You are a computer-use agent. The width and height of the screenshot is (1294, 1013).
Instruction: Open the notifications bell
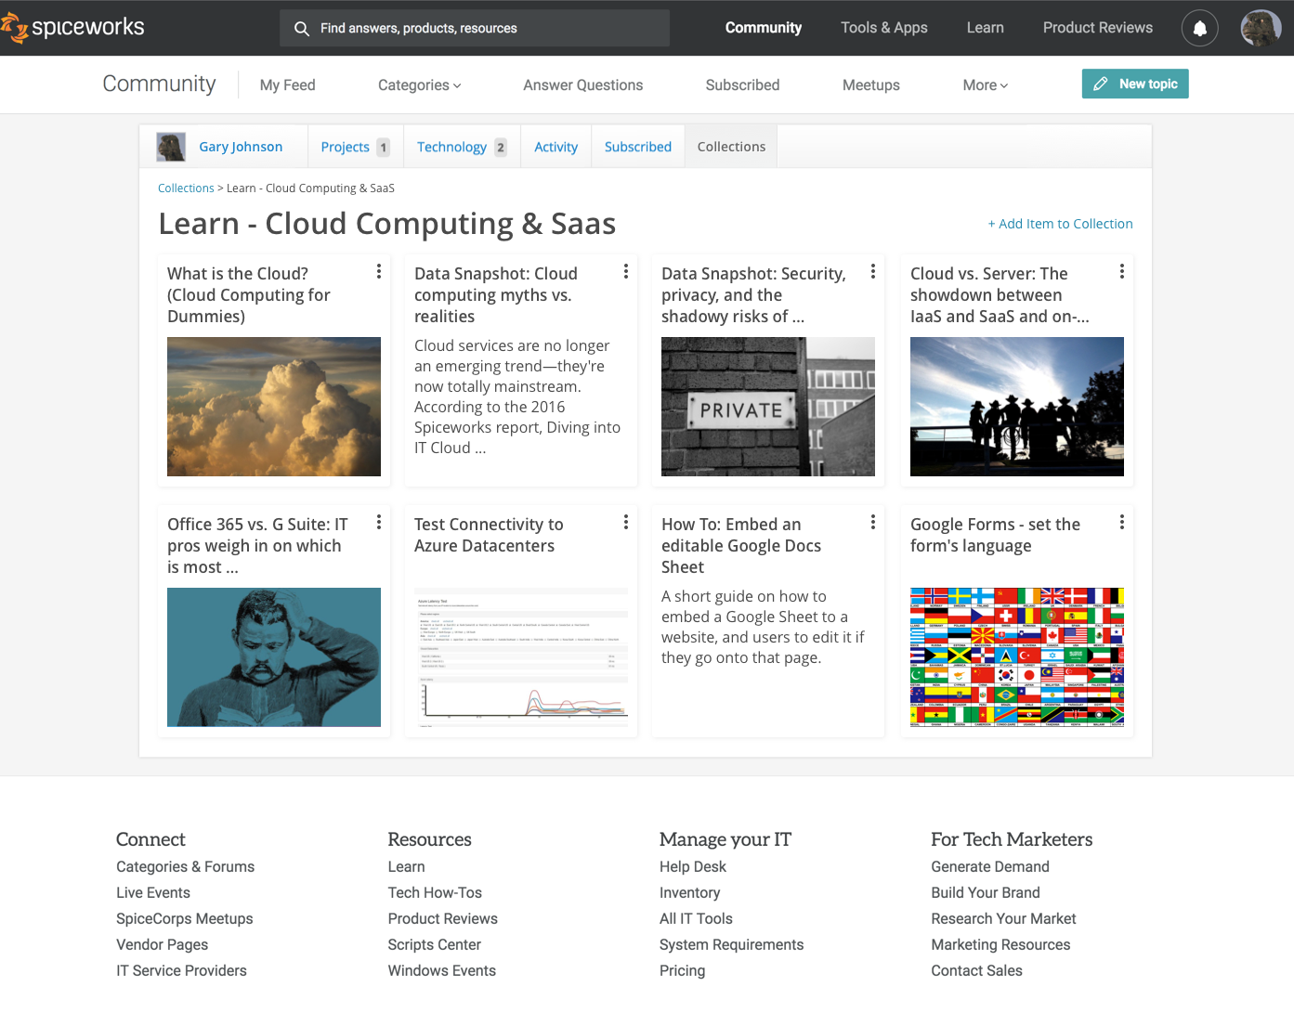pos(1199,28)
